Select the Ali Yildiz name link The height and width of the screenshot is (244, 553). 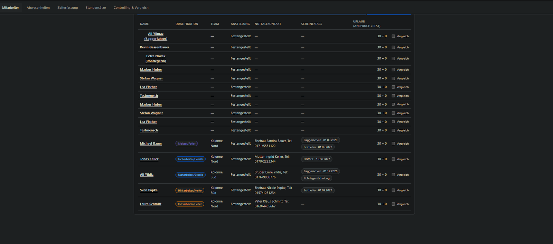(x=147, y=175)
